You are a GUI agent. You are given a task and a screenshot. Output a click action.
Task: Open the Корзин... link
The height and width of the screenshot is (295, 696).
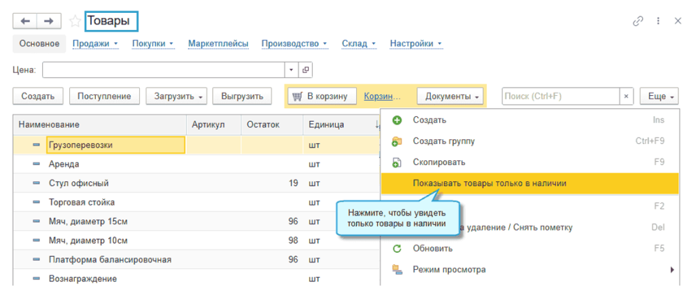coord(382,97)
